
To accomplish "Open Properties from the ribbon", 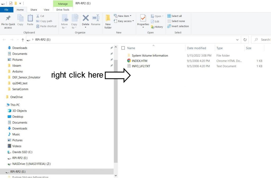I will [x=143, y=19].
